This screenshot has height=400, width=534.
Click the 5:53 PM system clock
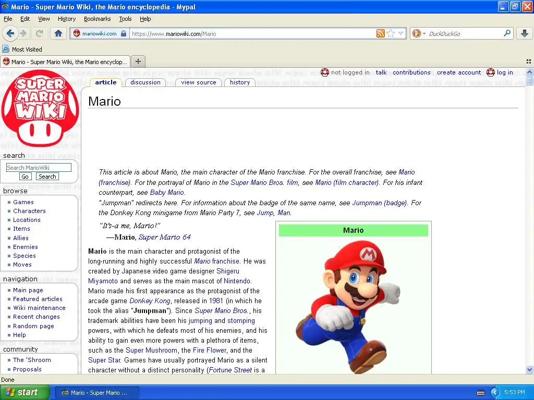(515, 393)
